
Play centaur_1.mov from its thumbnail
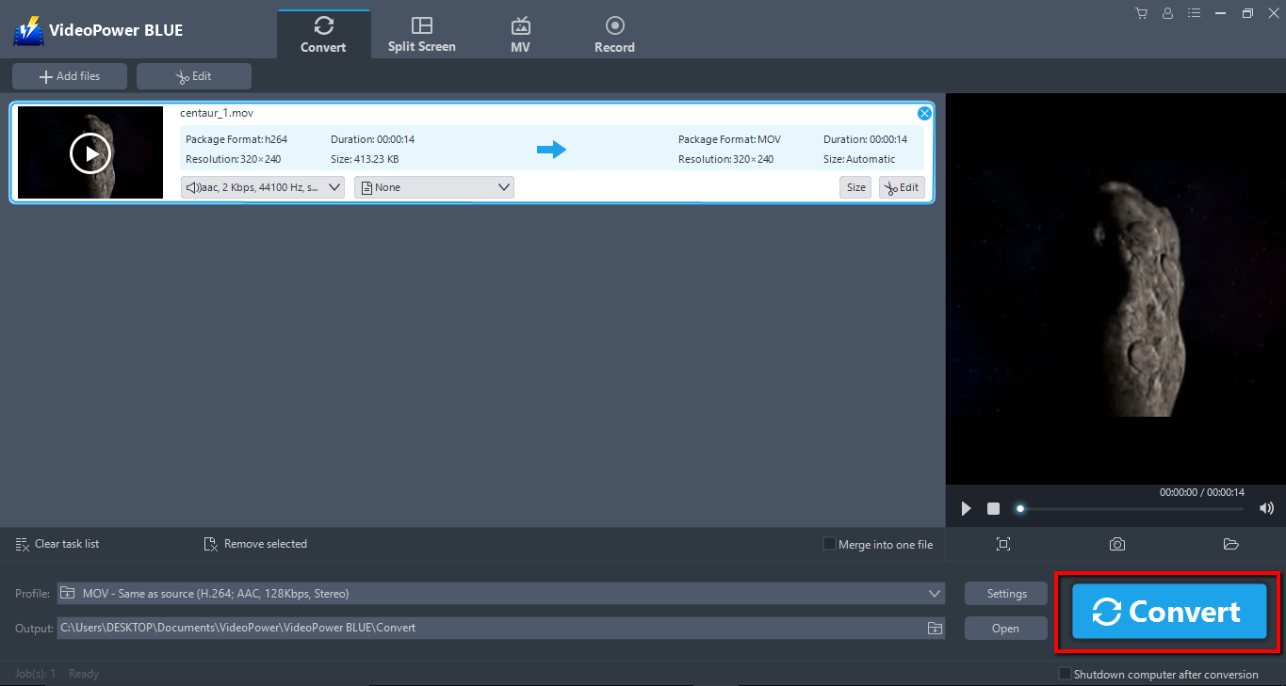90,152
